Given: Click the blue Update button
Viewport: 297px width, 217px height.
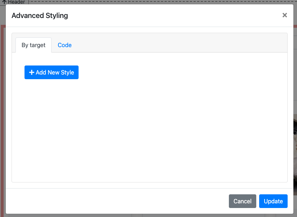Looking at the screenshot, I should click(273, 201).
